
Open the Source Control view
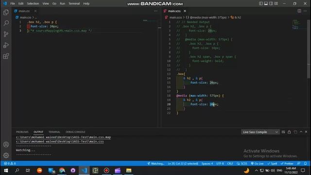[x=6, y=34]
